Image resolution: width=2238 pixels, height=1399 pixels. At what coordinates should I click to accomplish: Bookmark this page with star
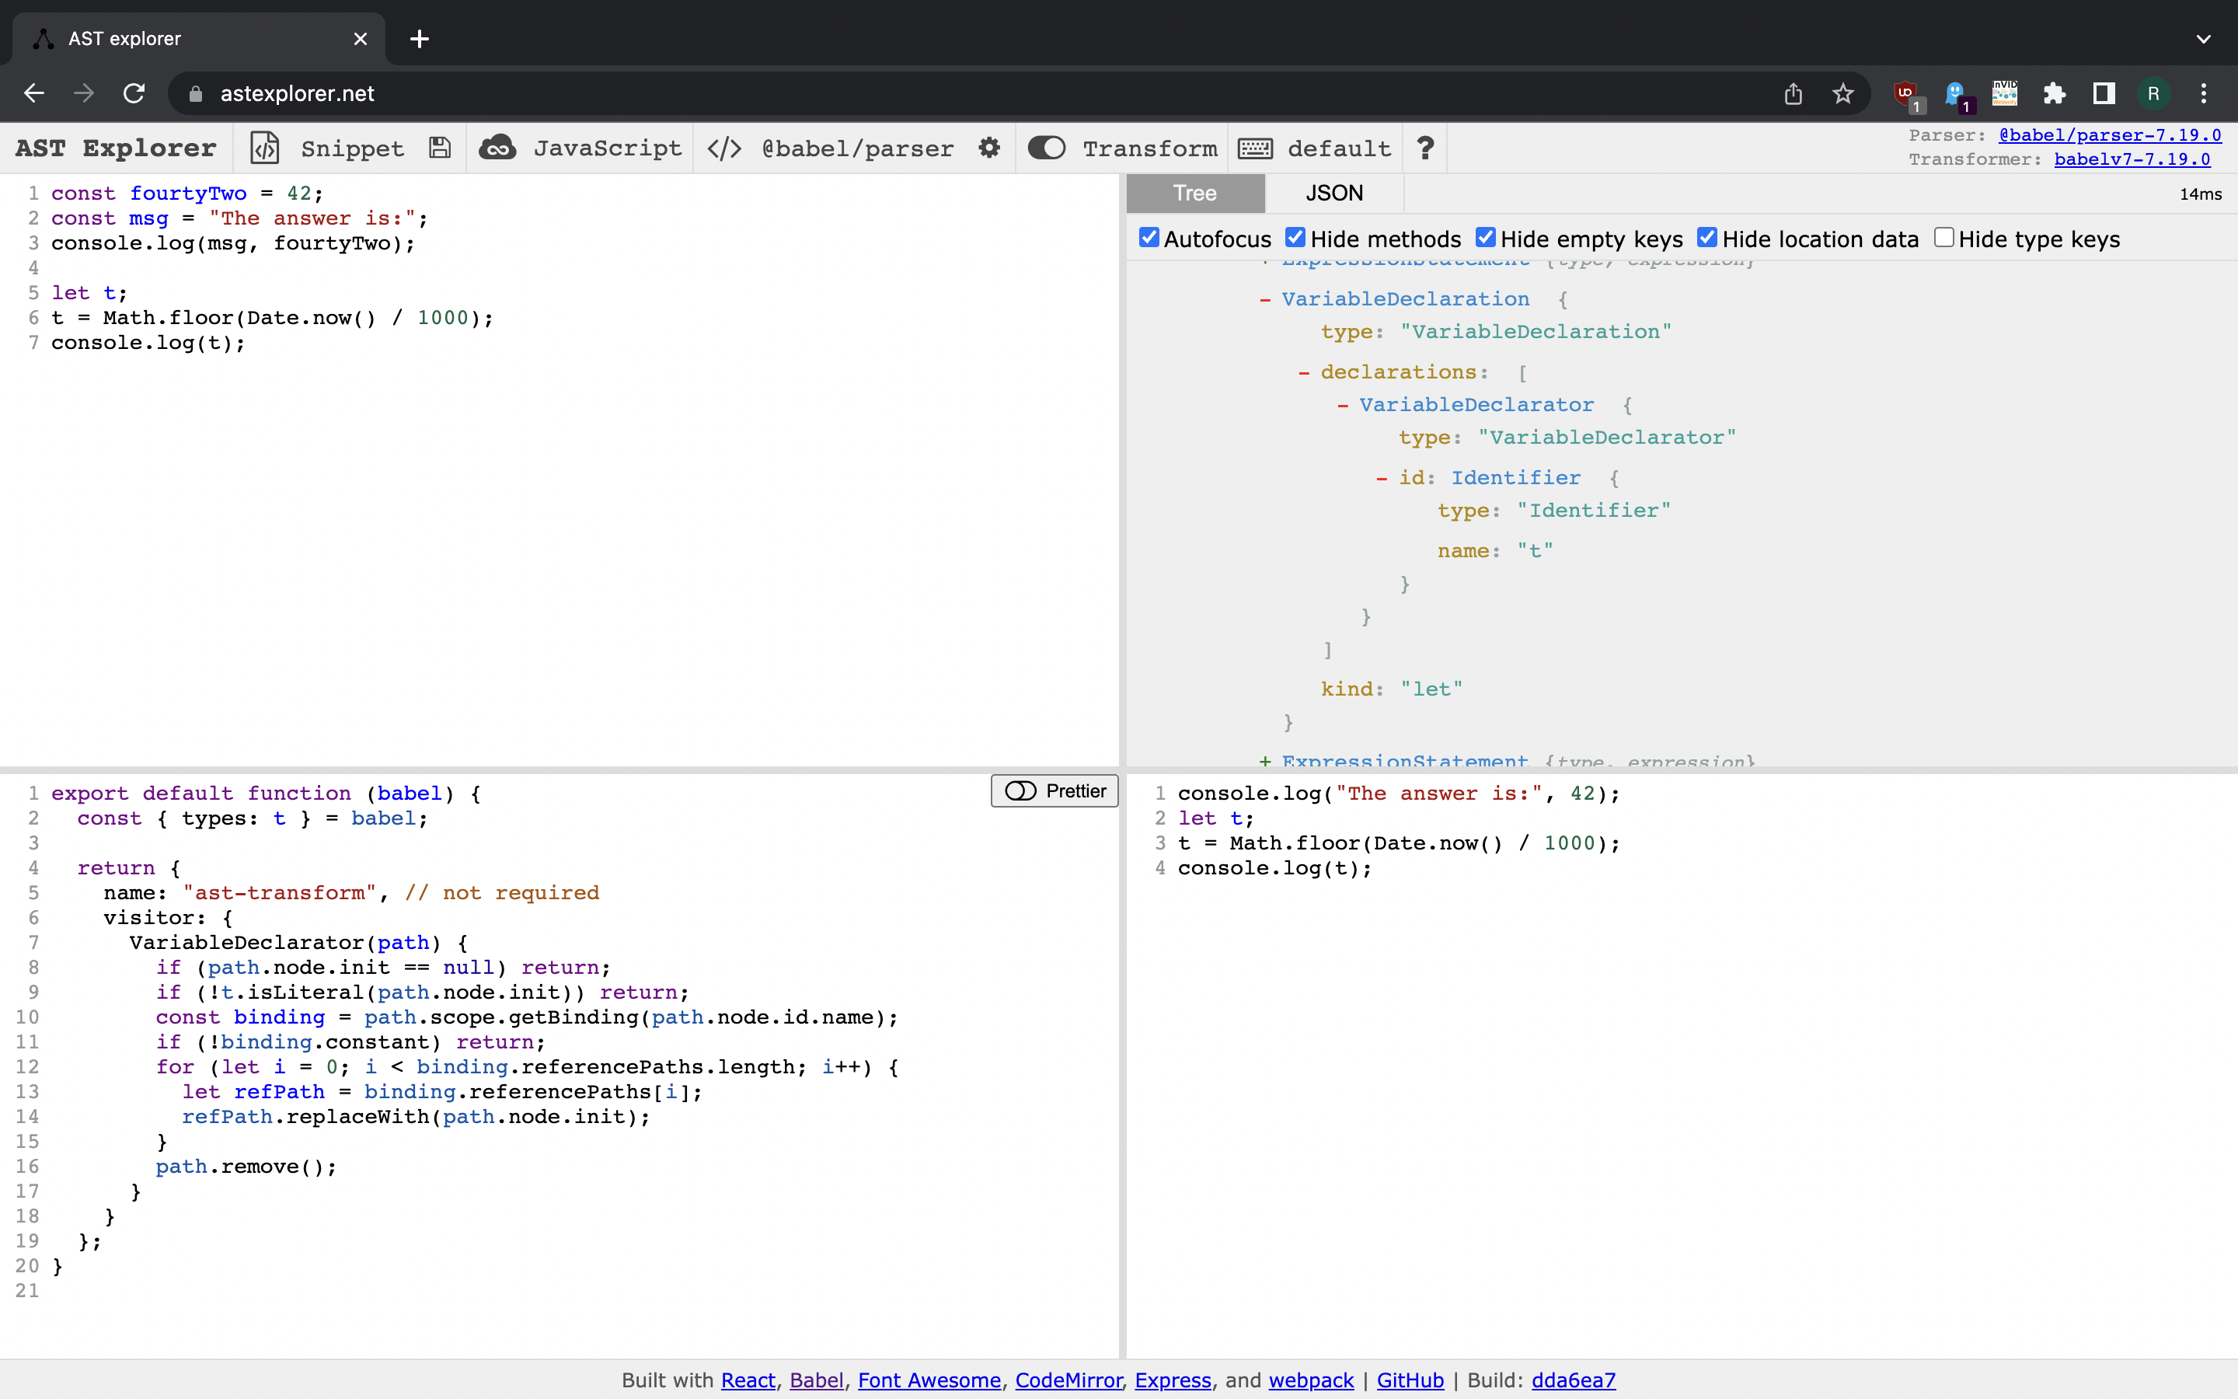click(1843, 93)
